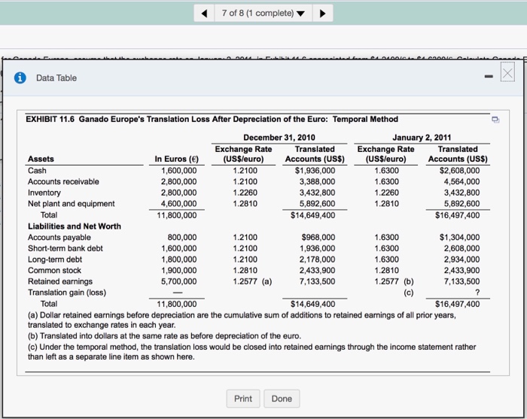Click the EXHIBIT 11.6 title text
The image size is (527, 419).
pyautogui.click(x=212, y=119)
